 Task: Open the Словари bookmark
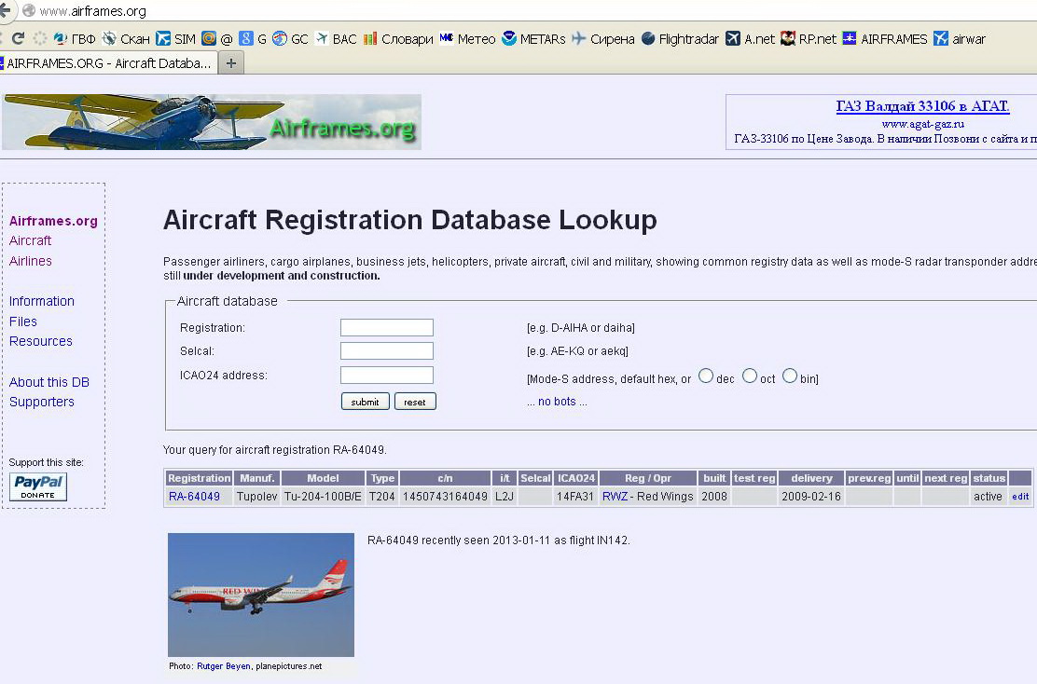pyautogui.click(x=398, y=39)
